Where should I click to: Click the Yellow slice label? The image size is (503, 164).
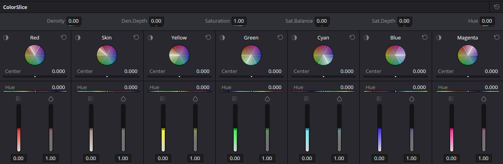179,37
